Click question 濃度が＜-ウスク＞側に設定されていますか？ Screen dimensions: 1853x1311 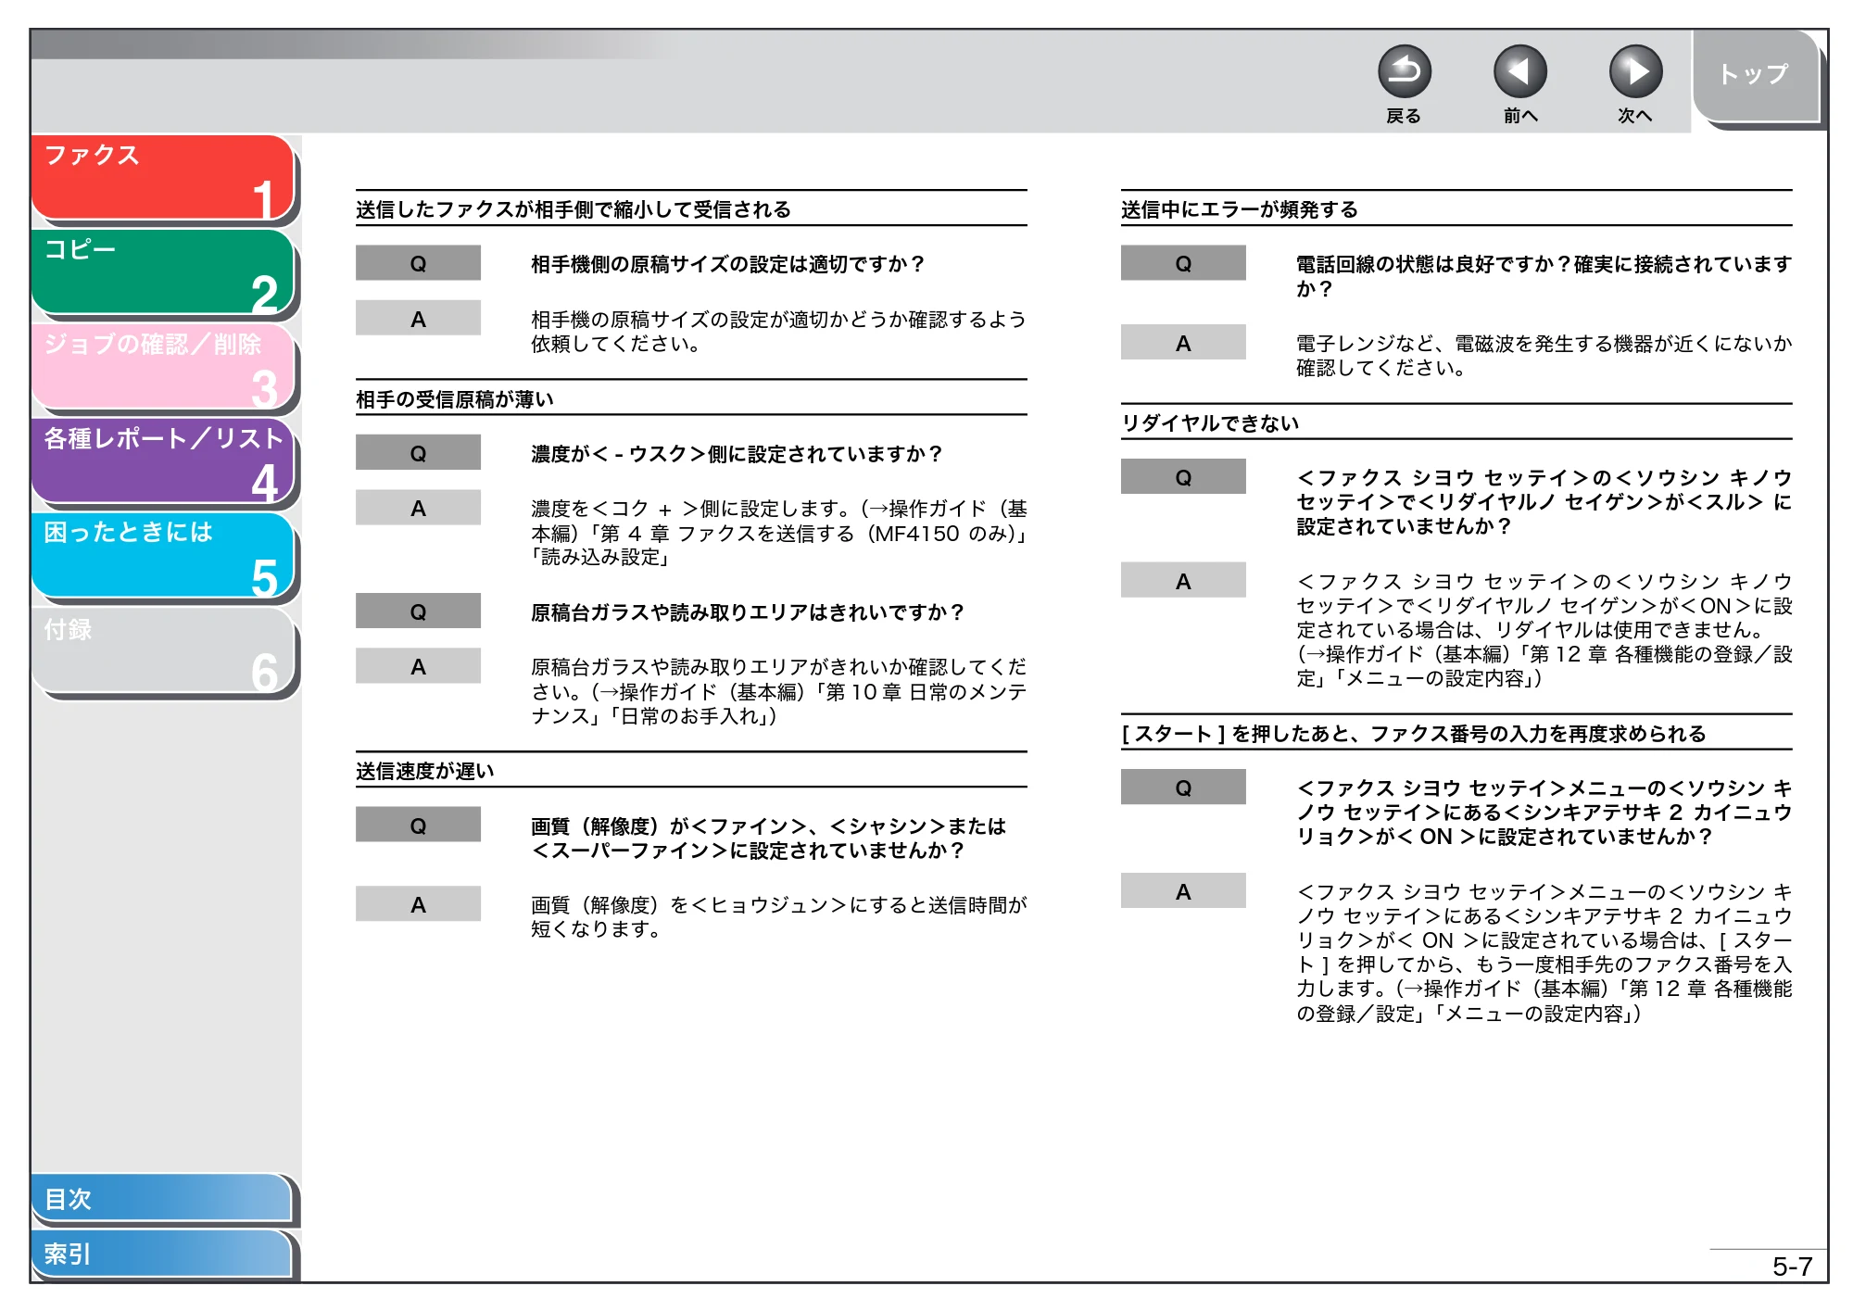coord(737,454)
